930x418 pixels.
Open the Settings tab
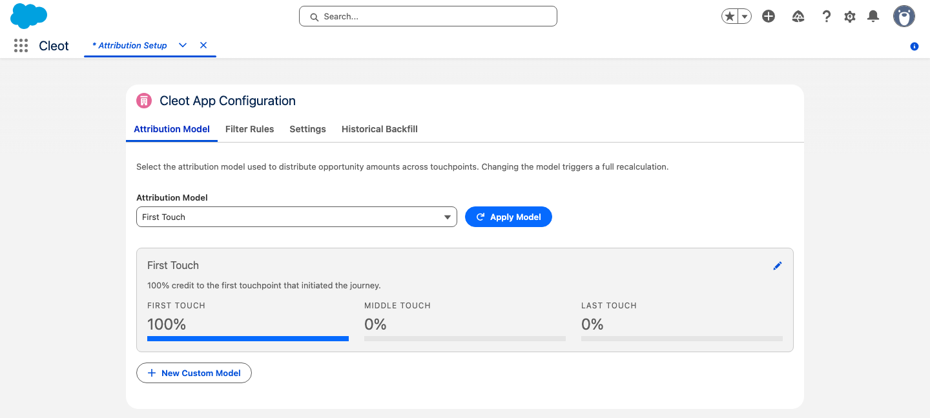tap(307, 129)
